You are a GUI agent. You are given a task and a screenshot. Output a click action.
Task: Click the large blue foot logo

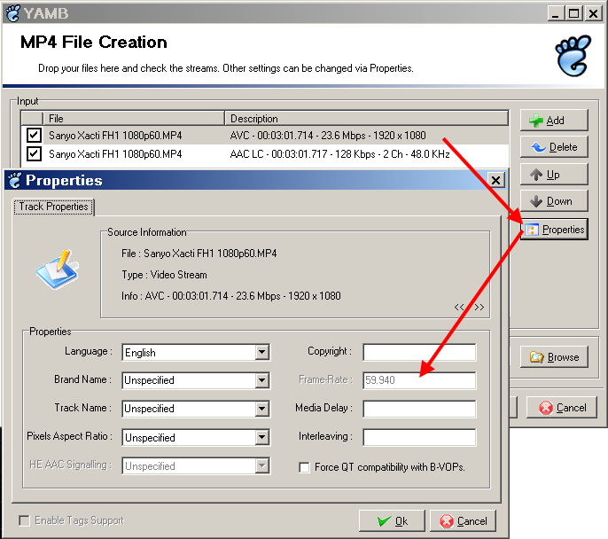[573, 56]
